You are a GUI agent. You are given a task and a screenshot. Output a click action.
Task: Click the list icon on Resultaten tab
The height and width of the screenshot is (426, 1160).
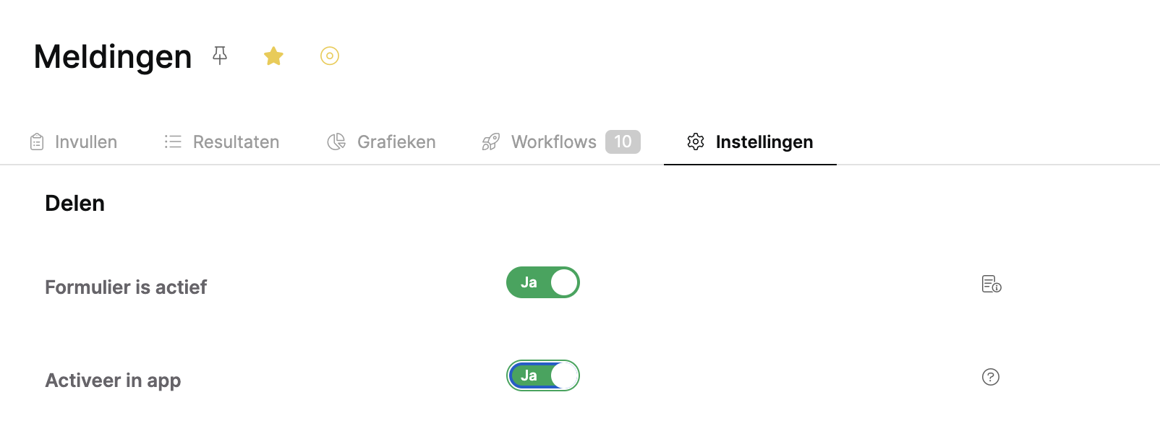[x=173, y=142]
